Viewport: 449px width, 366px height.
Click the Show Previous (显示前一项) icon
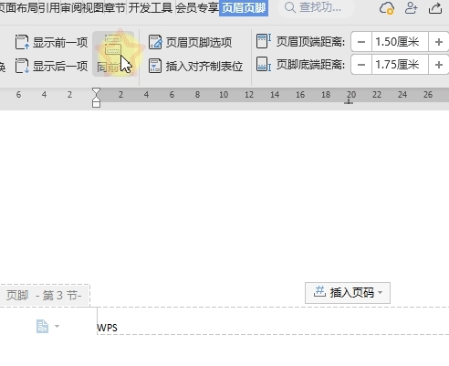click(x=22, y=42)
